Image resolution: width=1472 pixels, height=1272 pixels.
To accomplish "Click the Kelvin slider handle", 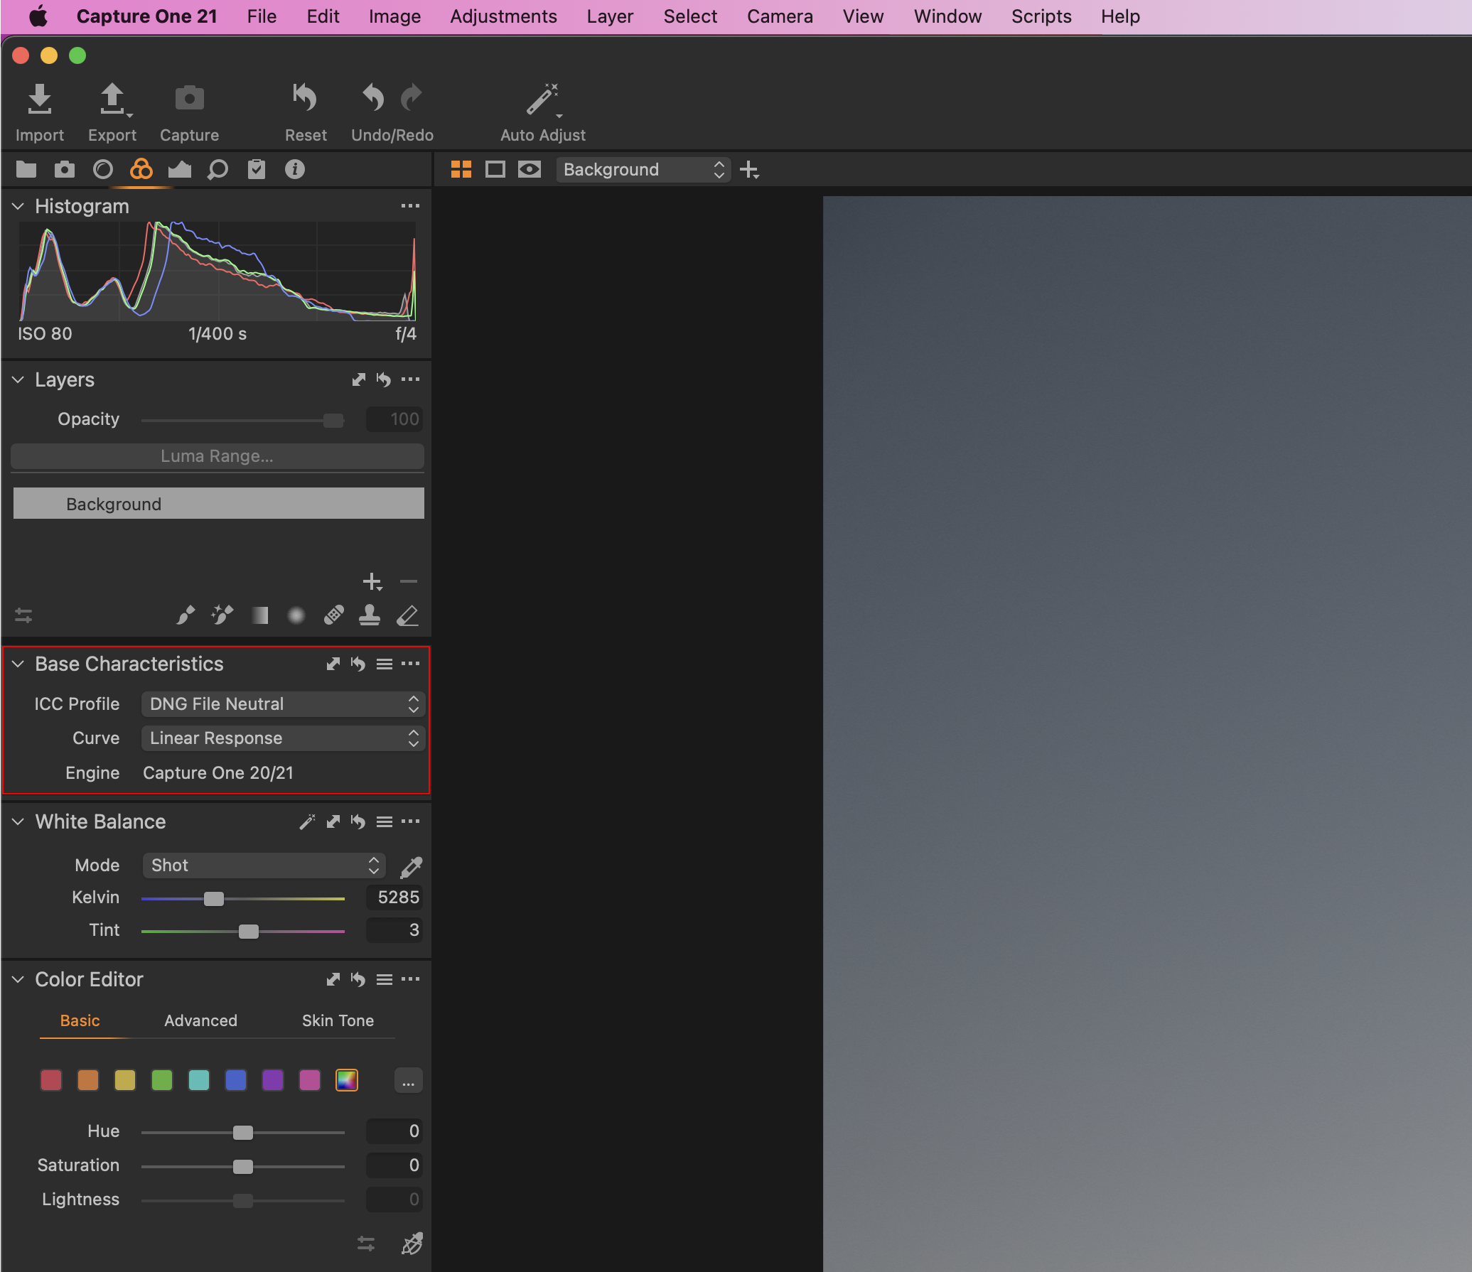I will point(214,899).
